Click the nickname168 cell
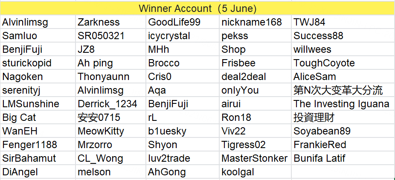The image size is (395, 180). pyautogui.click(x=255, y=23)
